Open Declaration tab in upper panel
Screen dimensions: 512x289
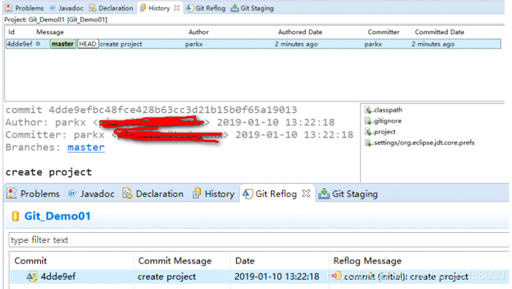click(x=111, y=8)
